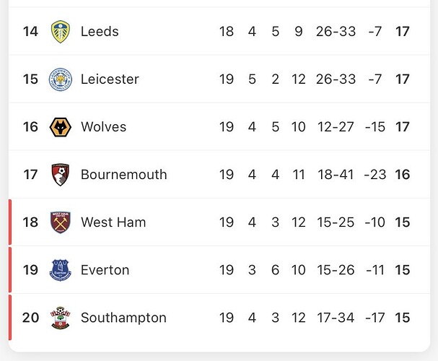
Task: Click the red relegation marker beside West Ham
Action: (11, 222)
